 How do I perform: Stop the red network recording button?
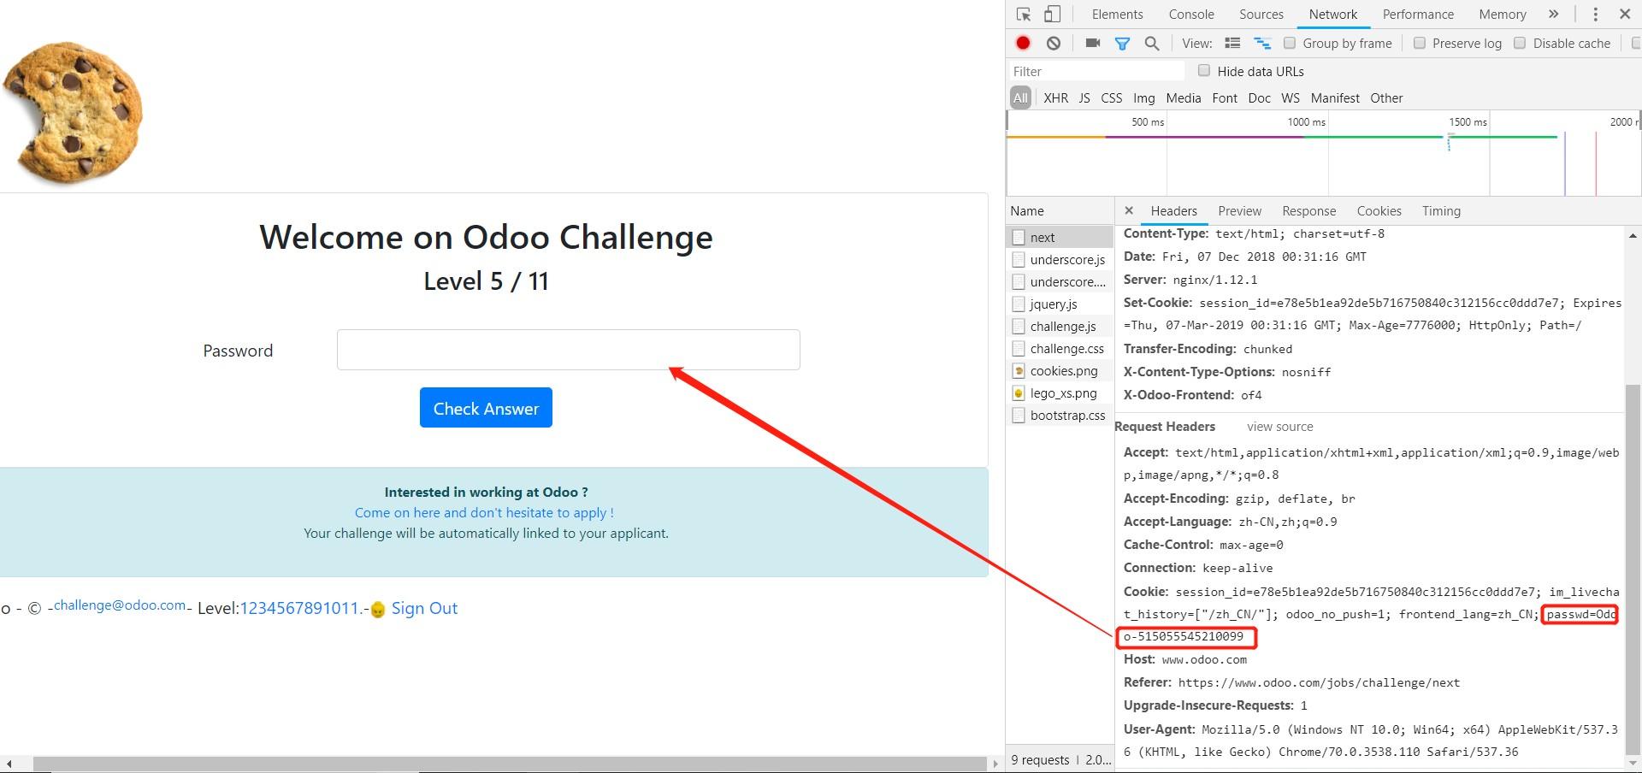pyautogui.click(x=1023, y=43)
